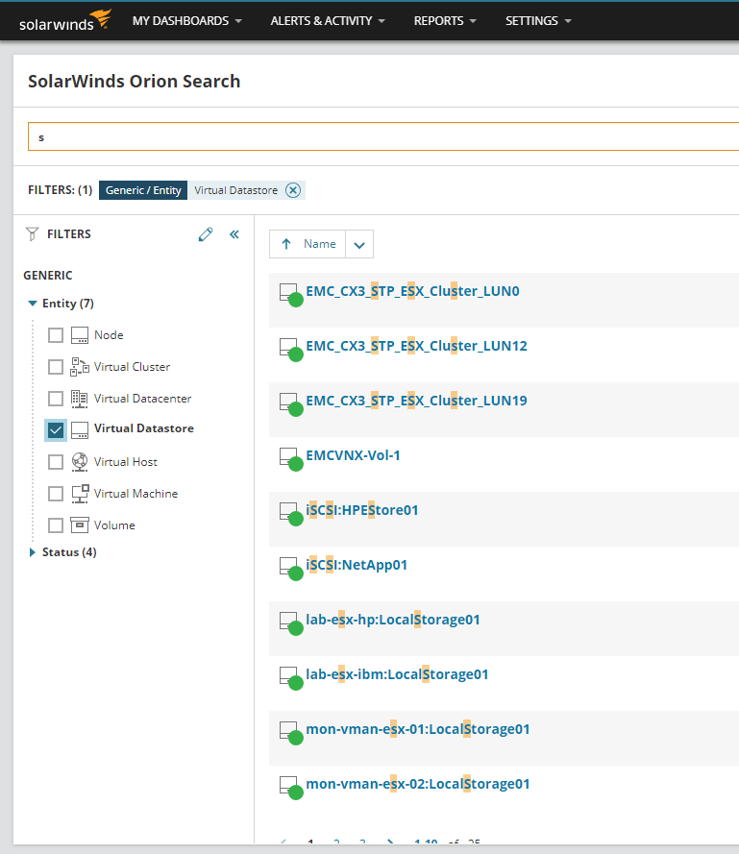Click the Virtual Host globe icon
739x854 pixels.
pos(80,462)
